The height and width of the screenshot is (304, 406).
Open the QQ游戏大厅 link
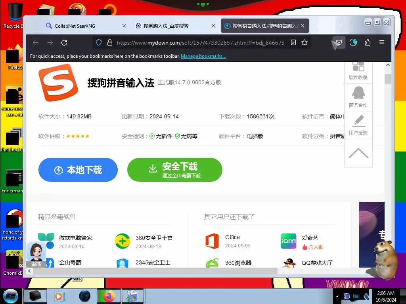[x=317, y=263]
